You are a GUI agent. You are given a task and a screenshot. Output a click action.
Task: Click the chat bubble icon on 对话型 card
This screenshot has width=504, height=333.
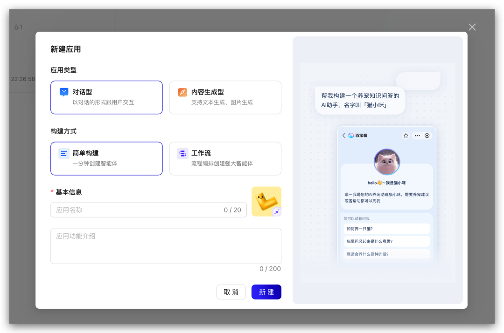point(63,92)
